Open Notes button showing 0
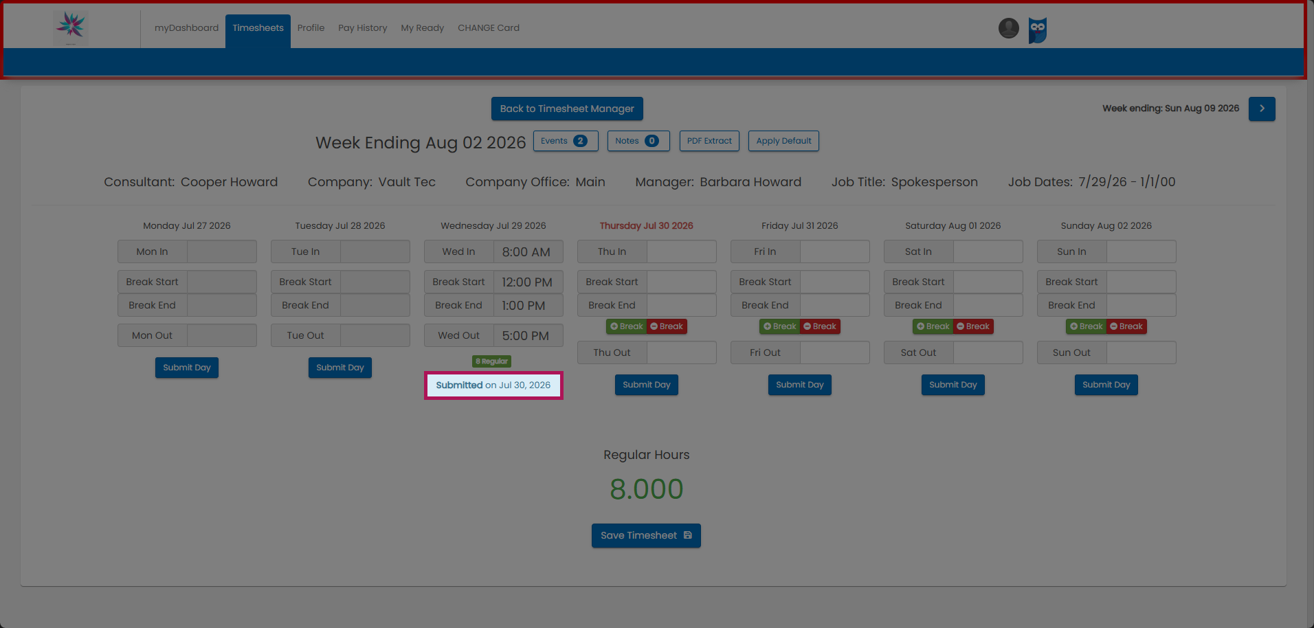The width and height of the screenshot is (1314, 628). pyautogui.click(x=638, y=141)
